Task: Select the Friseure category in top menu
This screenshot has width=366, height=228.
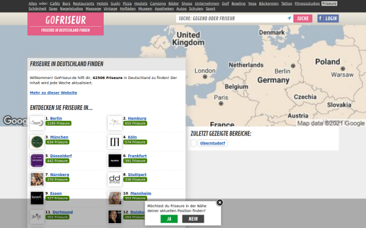Action: click(329, 4)
